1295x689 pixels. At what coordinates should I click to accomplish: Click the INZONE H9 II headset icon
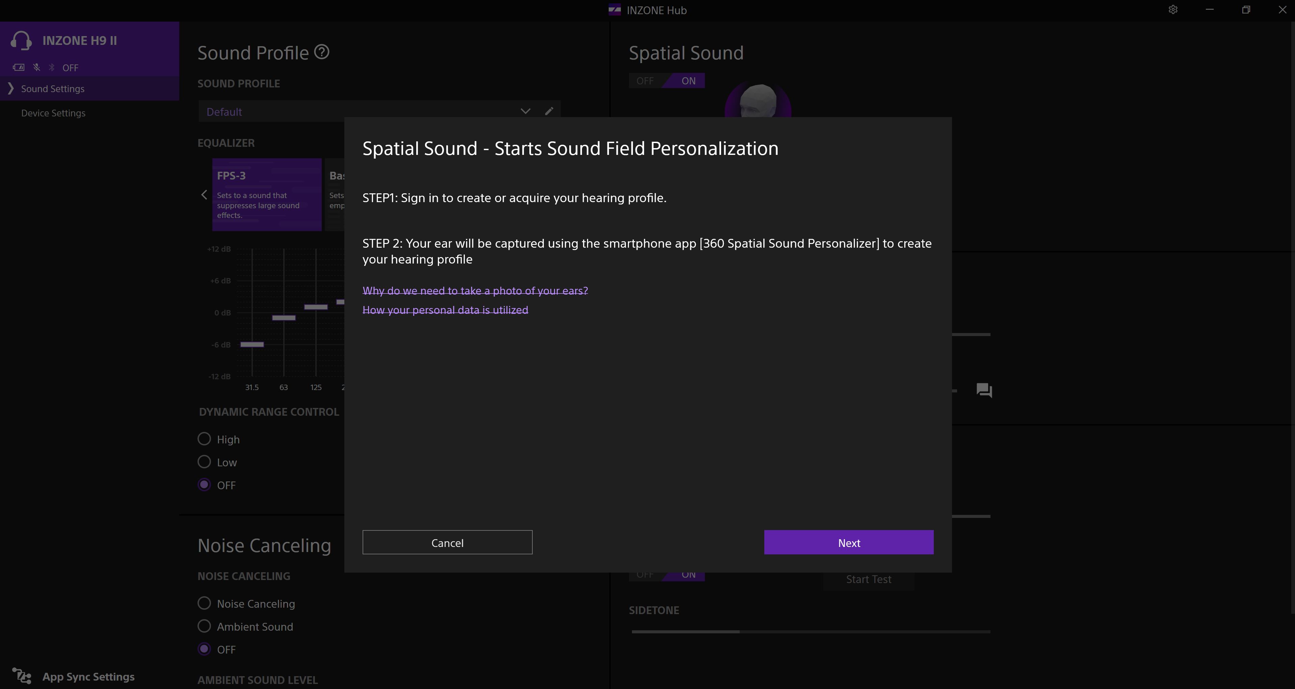click(x=21, y=41)
